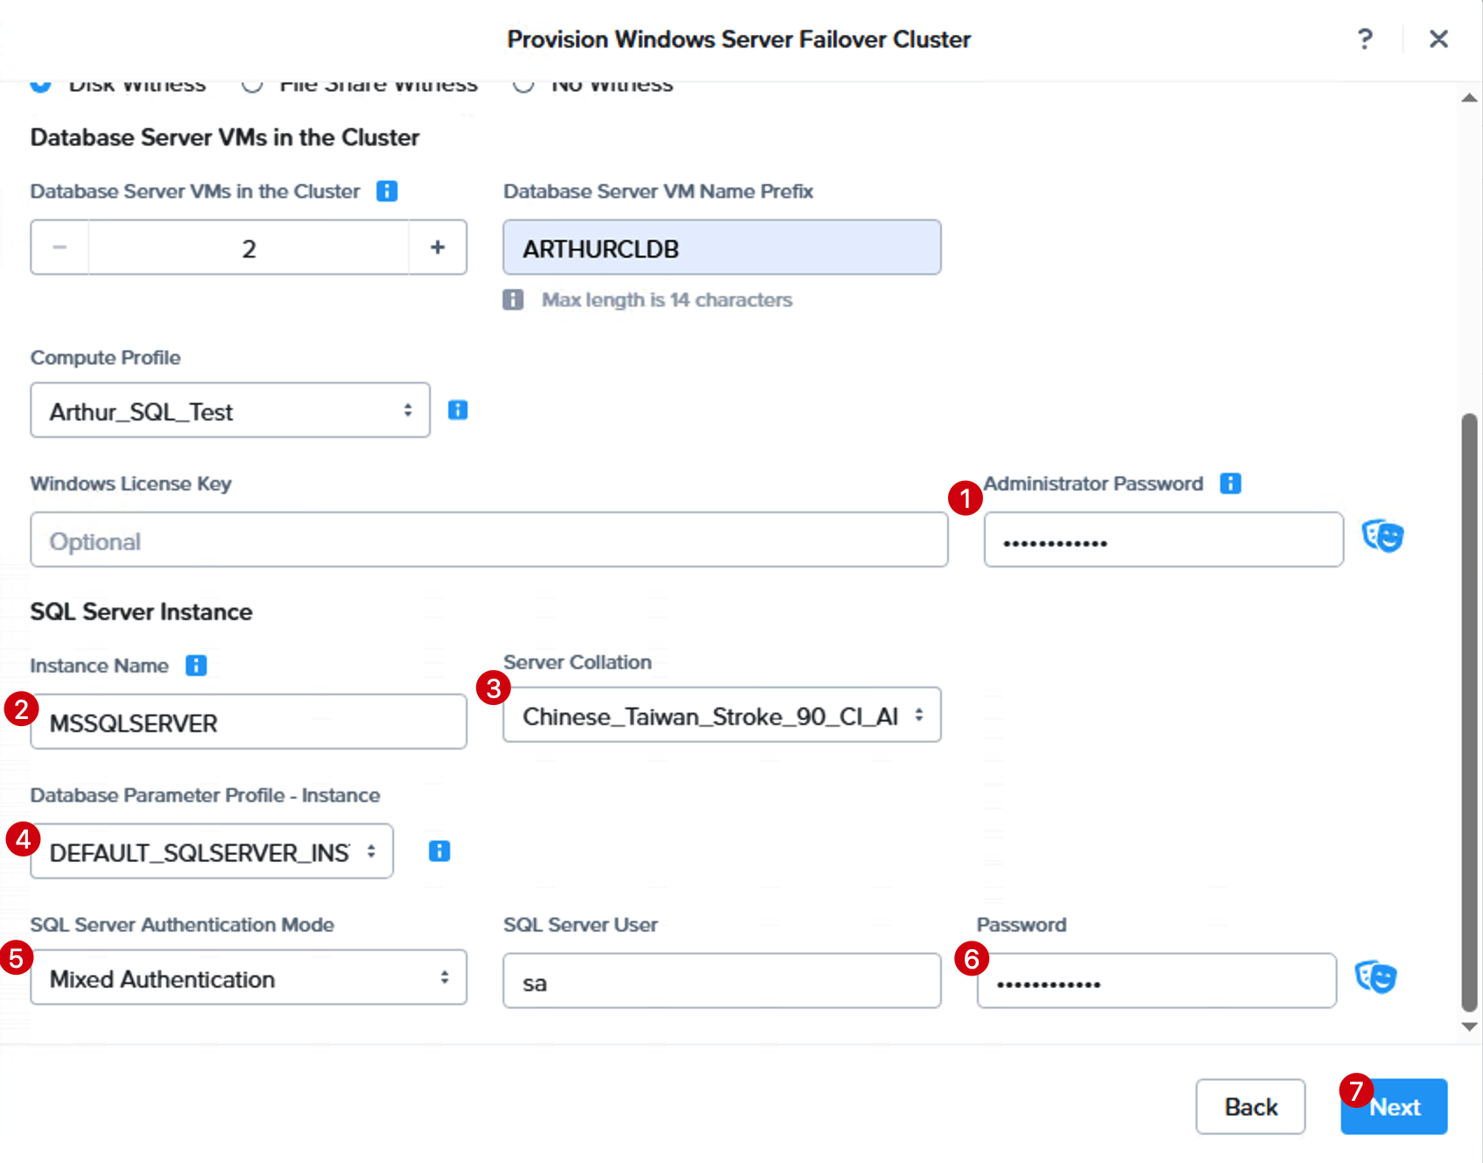Viewport: 1483px width, 1163px height.
Task: Open Database Parameter Profile Instance dropdown
Action: click(212, 851)
